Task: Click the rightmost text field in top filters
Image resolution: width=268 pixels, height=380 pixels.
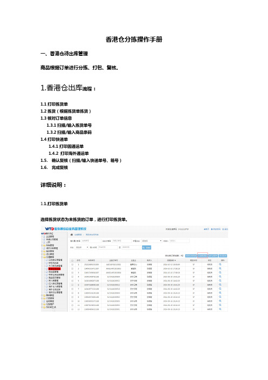Action: coord(179,241)
